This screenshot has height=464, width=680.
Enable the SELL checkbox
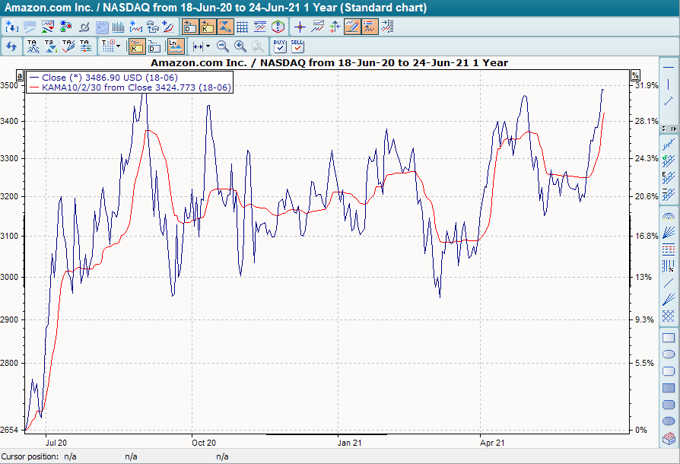click(x=297, y=46)
